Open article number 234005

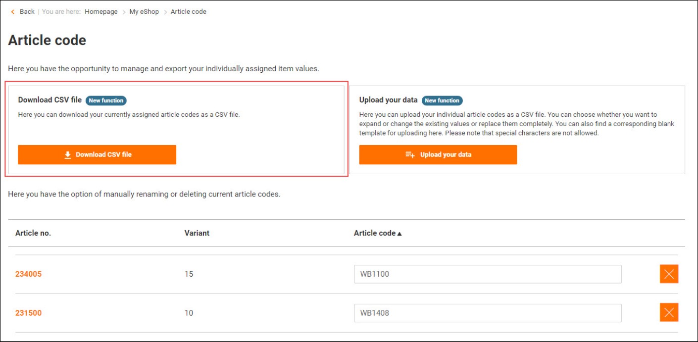[x=28, y=274]
